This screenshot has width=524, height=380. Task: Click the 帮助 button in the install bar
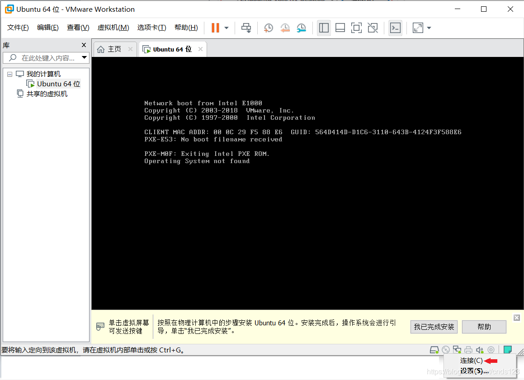click(x=484, y=327)
